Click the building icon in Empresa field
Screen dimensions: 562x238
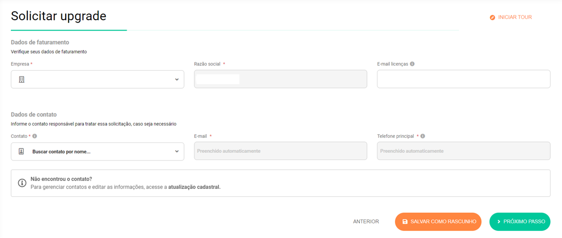[x=22, y=80]
